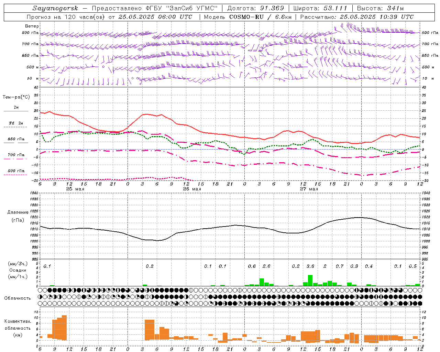Viewport: 440px width, 352px height.
Task: Click the 2.6 precipitation total value
Action: (266, 266)
